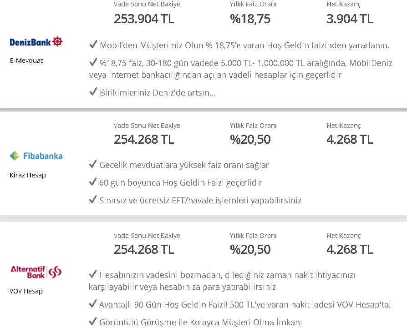Select DenizBank's %18,75 interest rate value
Image resolution: width=407 pixels, height=333 pixels.
(250, 19)
